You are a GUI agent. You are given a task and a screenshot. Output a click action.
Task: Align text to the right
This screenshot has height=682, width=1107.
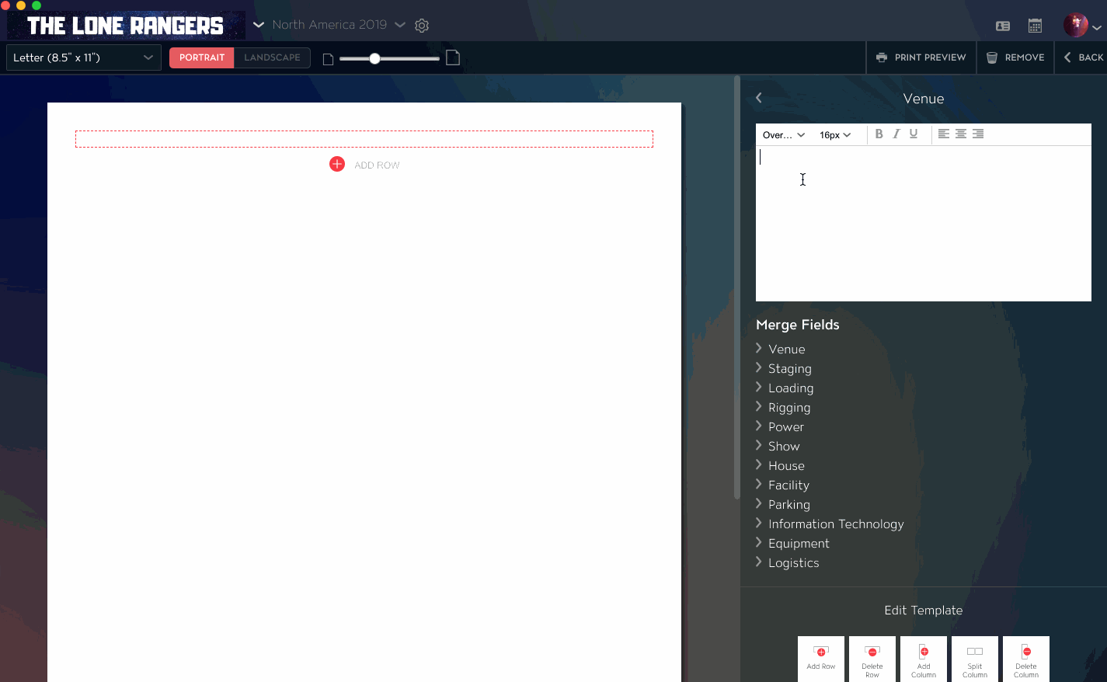(x=978, y=134)
